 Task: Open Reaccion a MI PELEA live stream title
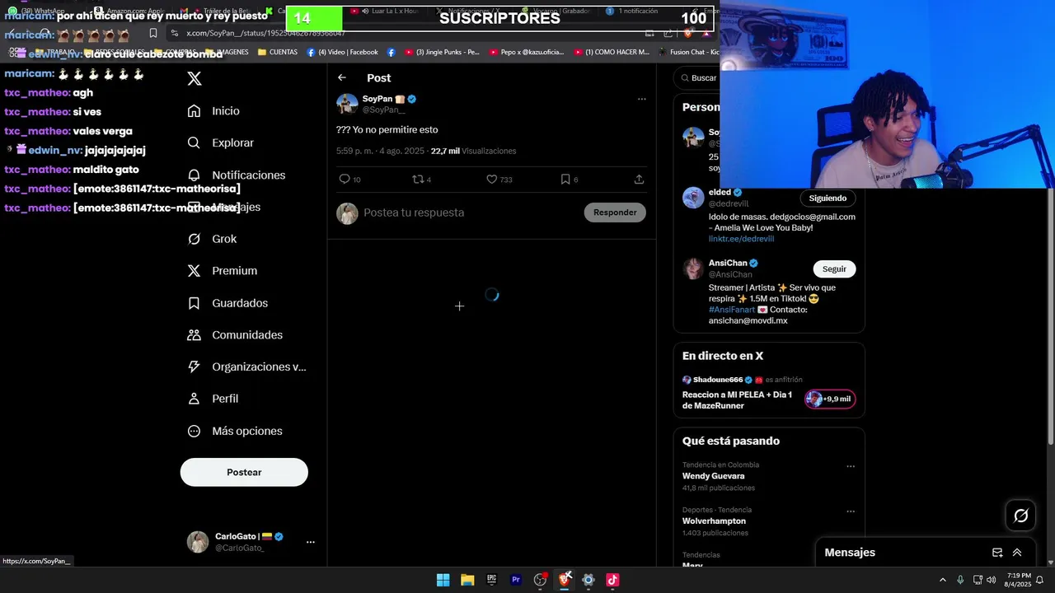pyautogui.click(x=737, y=399)
